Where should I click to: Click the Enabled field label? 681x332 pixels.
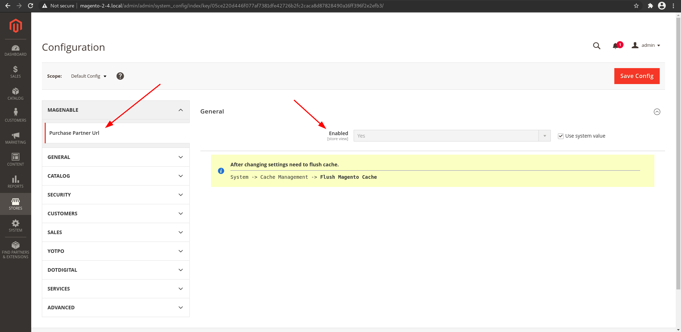338,133
